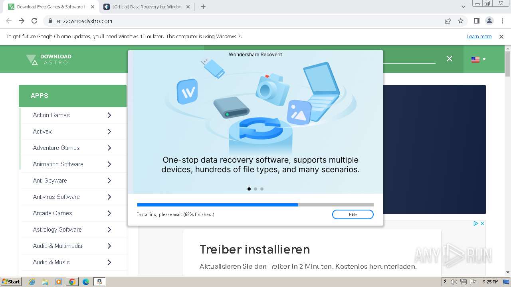Click the page vertical scrollbar
The width and height of the screenshot is (511, 287).
click(508, 64)
